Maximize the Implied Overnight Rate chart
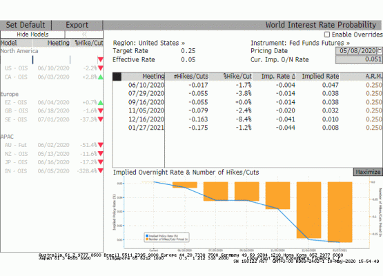383x276 pixels. [x=368, y=172]
